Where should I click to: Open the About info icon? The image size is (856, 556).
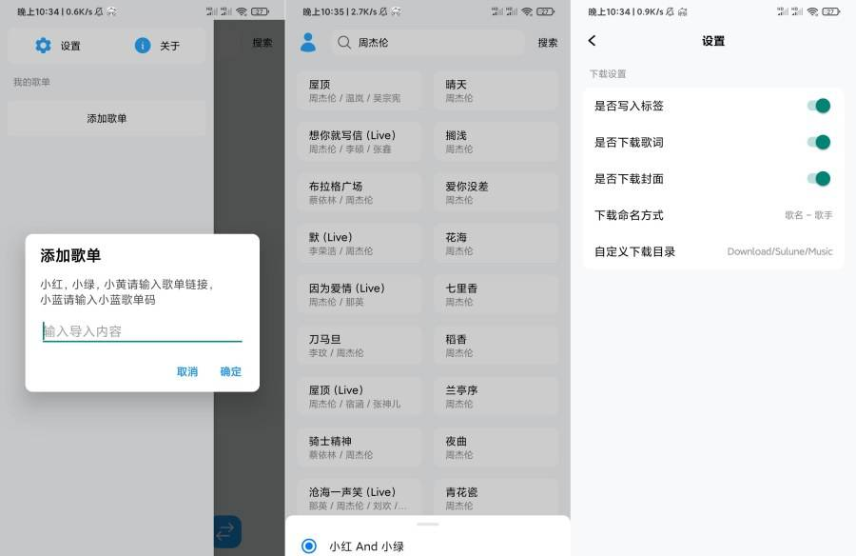[x=143, y=46]
